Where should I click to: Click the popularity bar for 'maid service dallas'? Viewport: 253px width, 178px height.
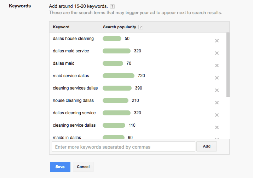(x=119, y=76)
